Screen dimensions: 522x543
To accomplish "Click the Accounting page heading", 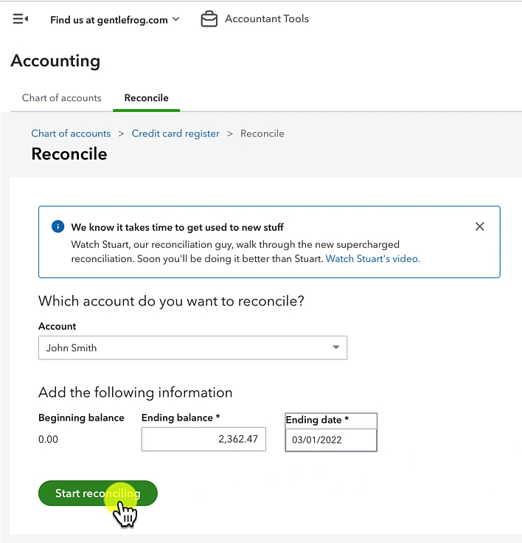I will [x=56, y=61].
